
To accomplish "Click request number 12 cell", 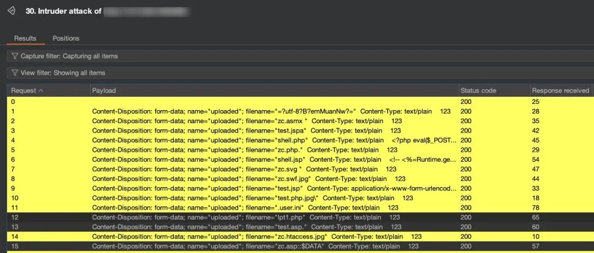I will [x=15, y=217].
